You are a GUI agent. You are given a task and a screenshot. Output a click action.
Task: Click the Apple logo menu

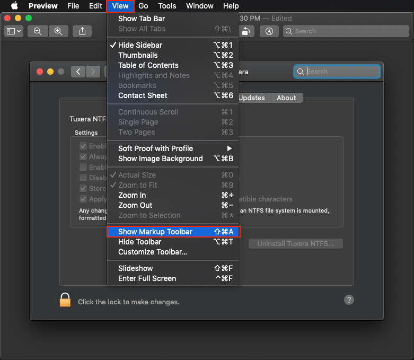[x=14, y=6]
